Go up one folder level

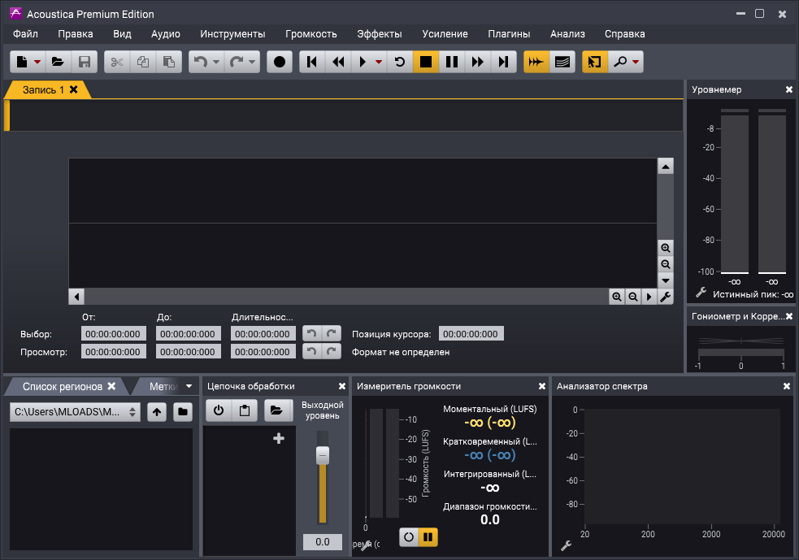click(157, 412)
